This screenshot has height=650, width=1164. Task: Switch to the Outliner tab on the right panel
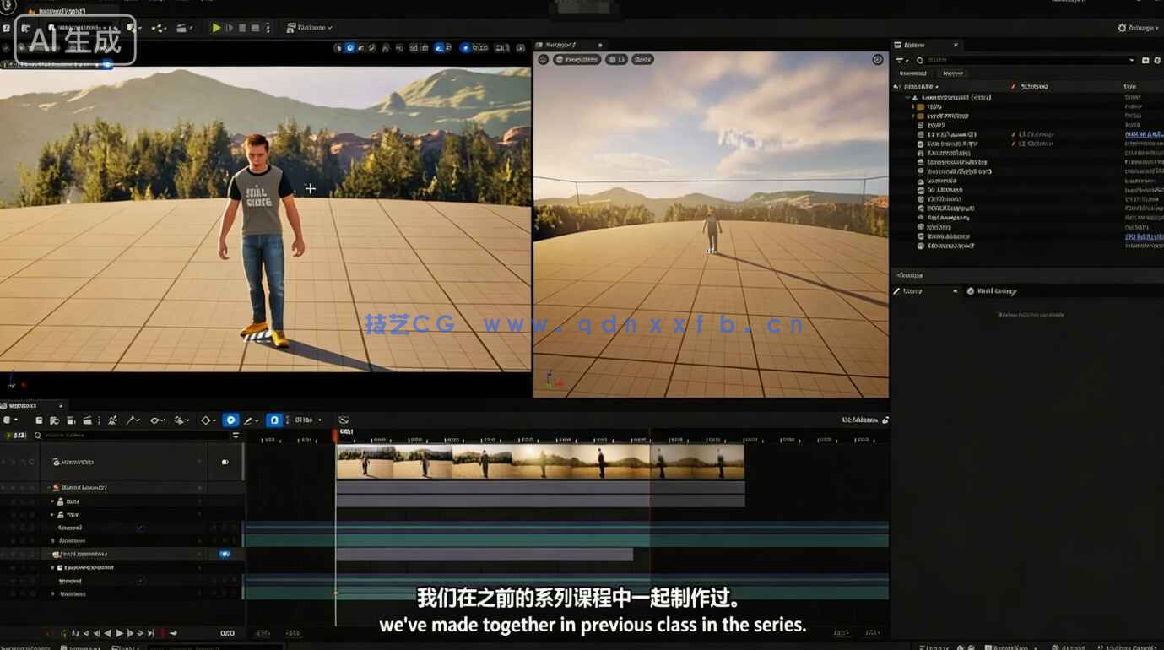tap(920, 45)
